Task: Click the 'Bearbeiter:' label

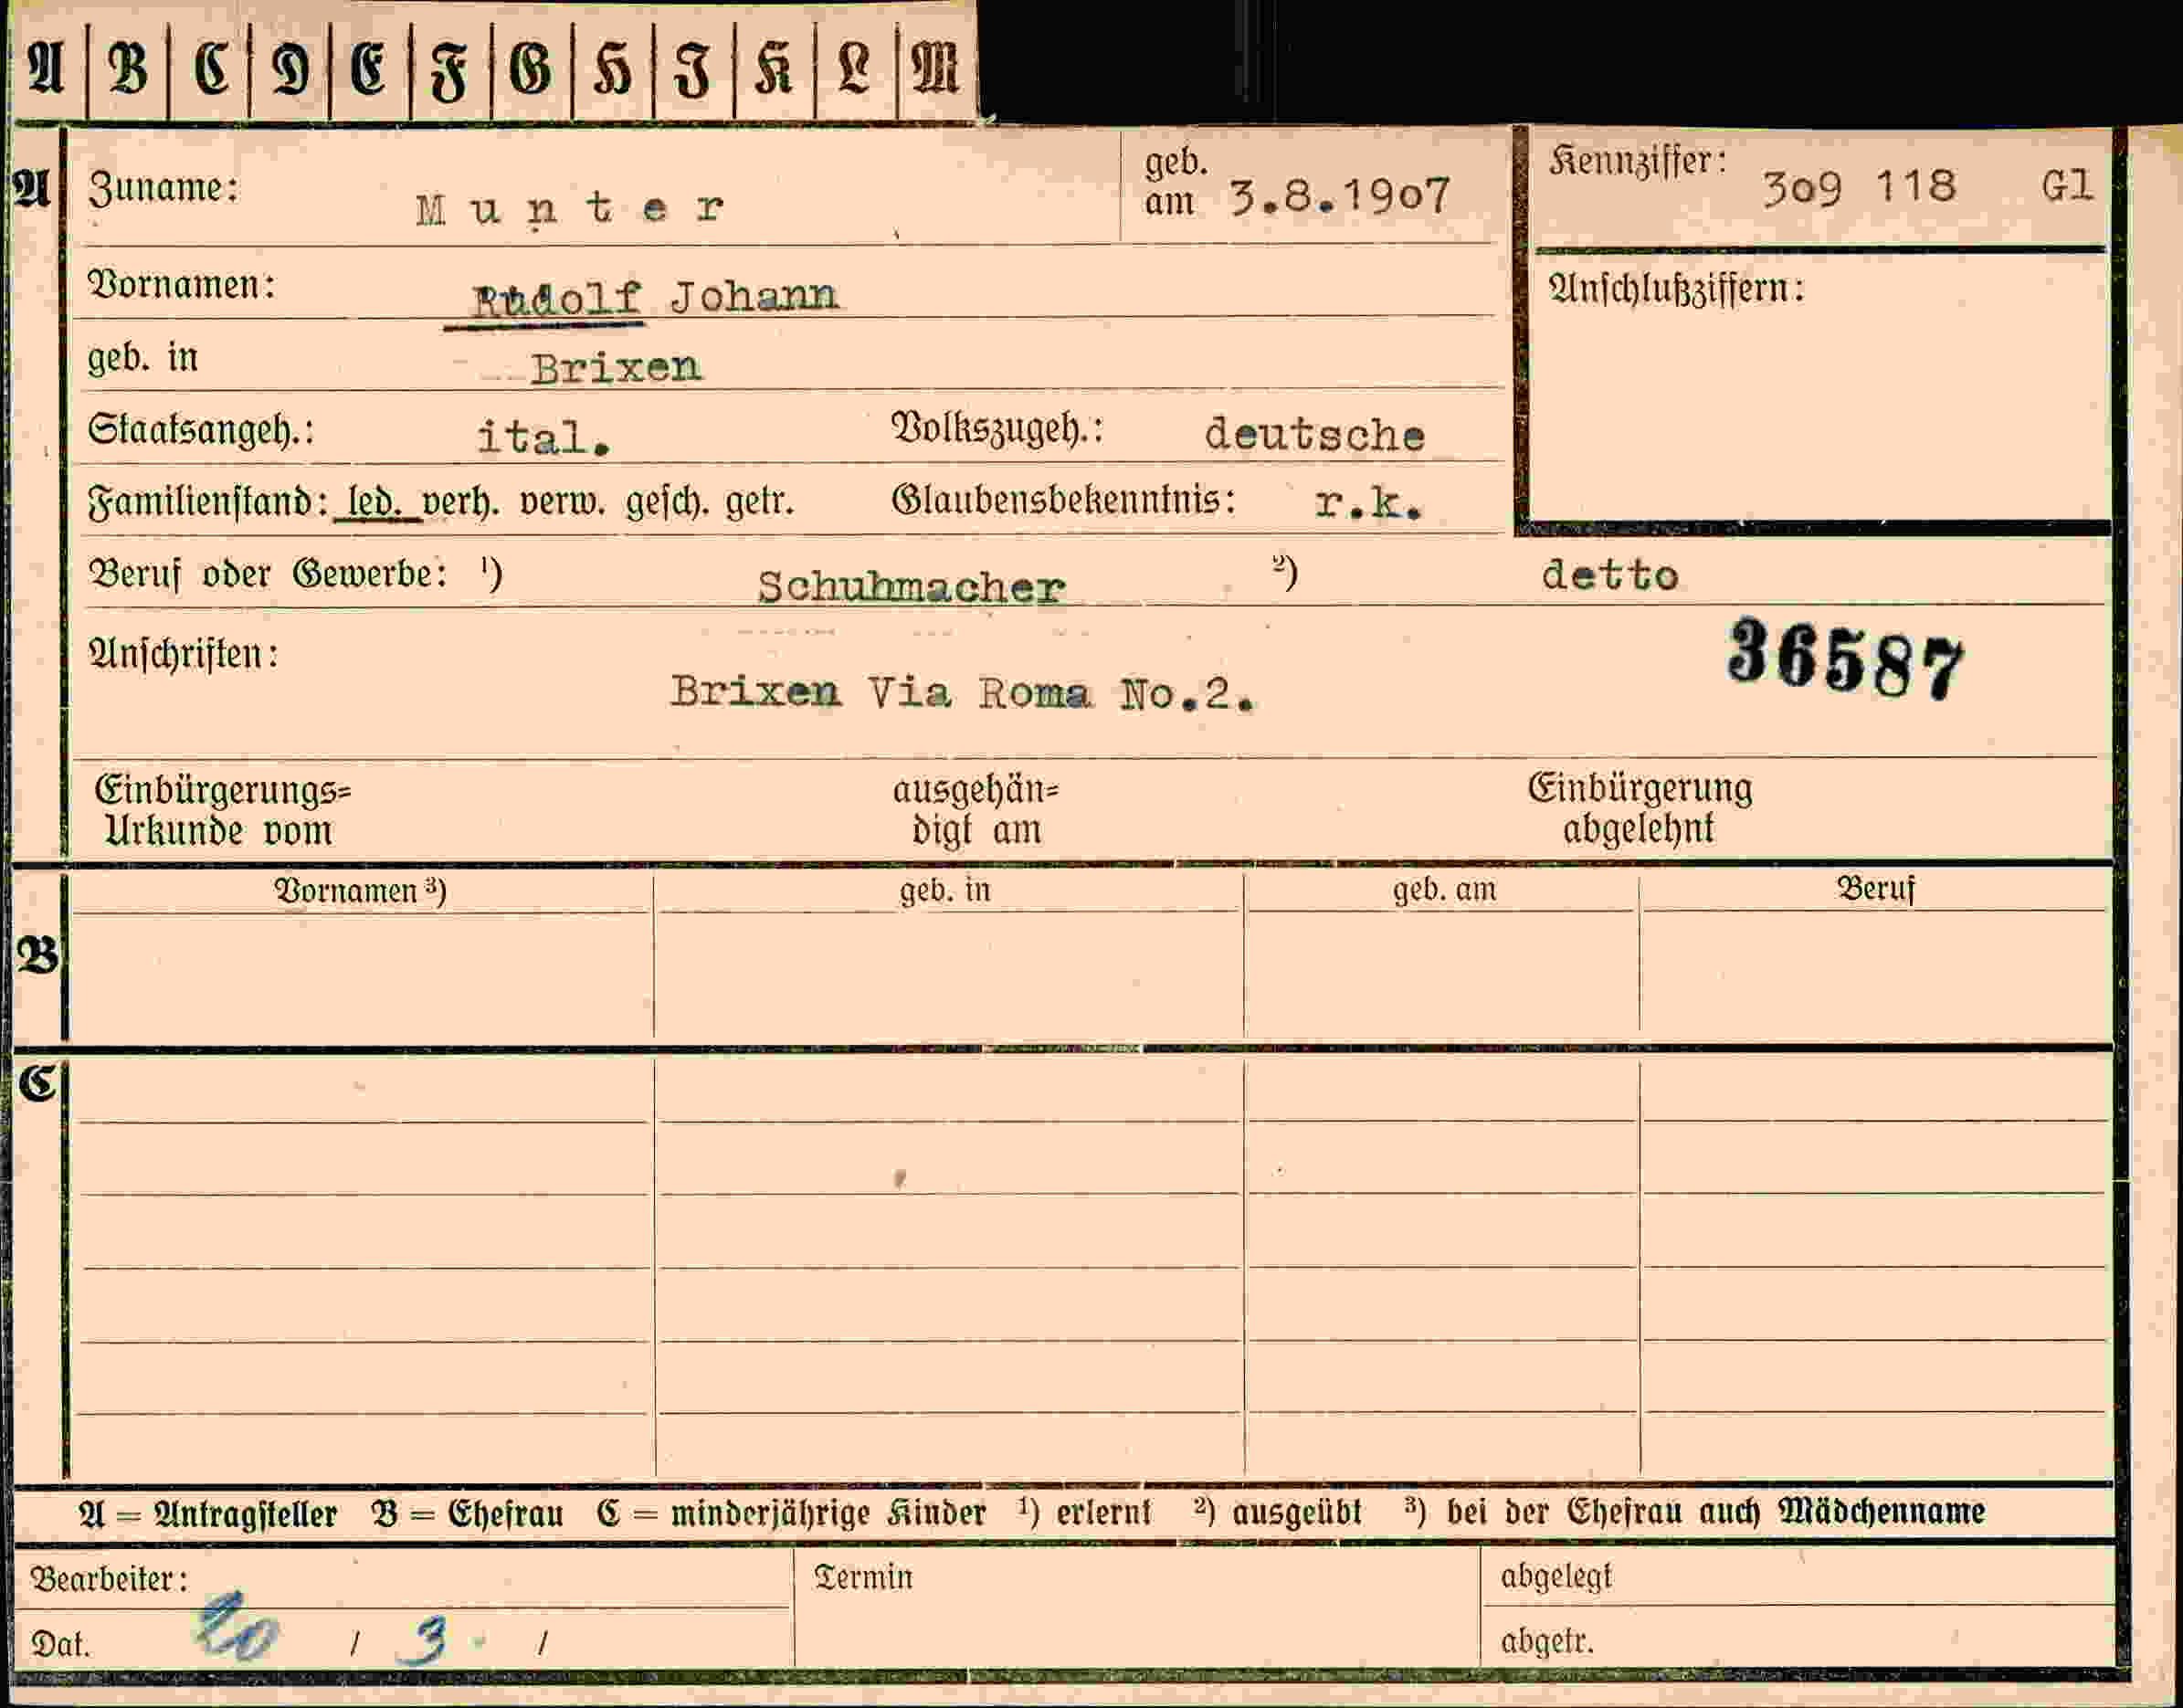Action: click(109, 1579)
